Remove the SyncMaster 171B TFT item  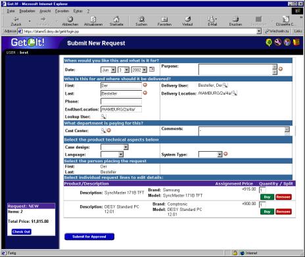coord(283,197)
